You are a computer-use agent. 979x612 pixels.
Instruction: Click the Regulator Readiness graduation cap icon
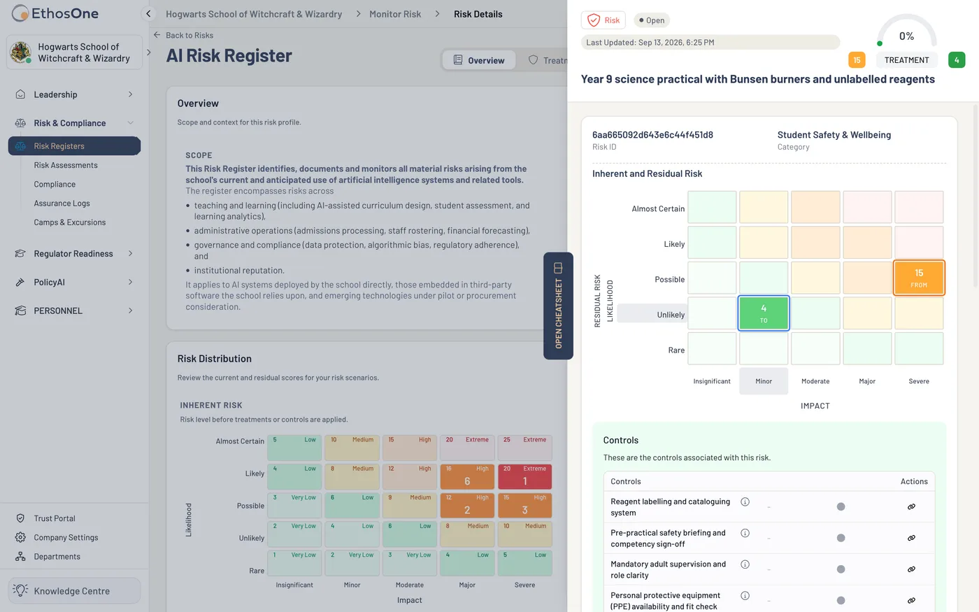(x=20, y=254)
